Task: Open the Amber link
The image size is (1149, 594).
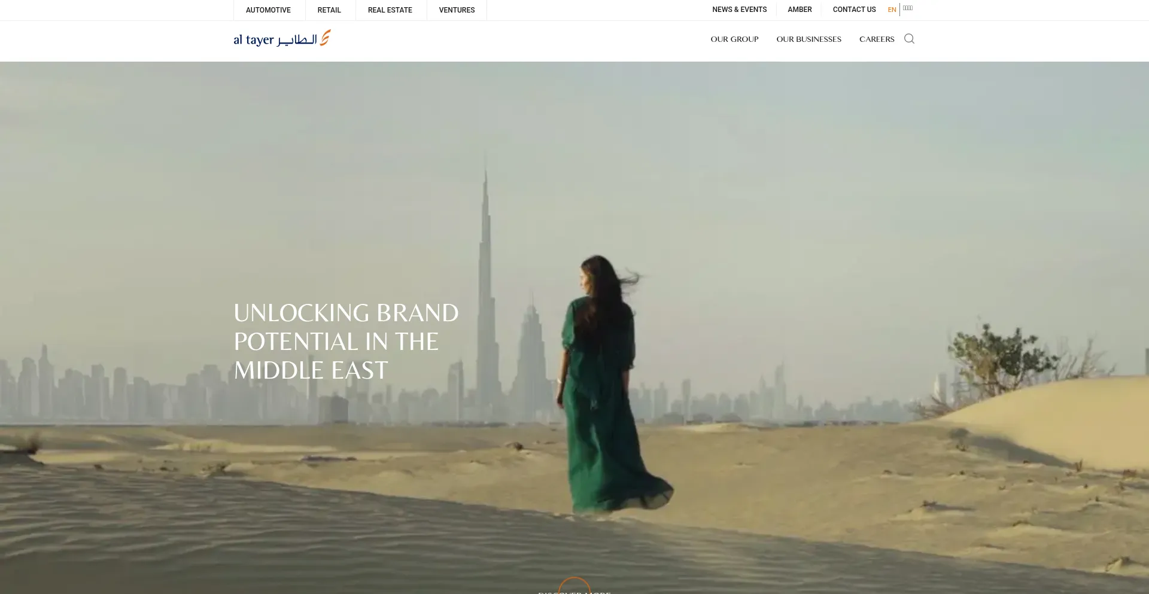Action: [800, 10]
